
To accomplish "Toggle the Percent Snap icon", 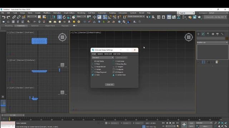I will (x=114, y=17).
